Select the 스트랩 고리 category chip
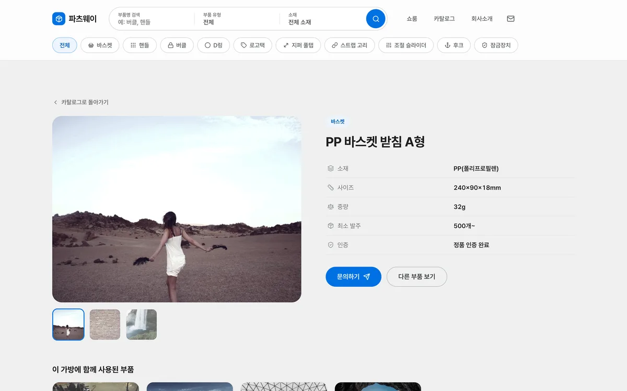This screenshot has height=391, width=627. [350, 45]
